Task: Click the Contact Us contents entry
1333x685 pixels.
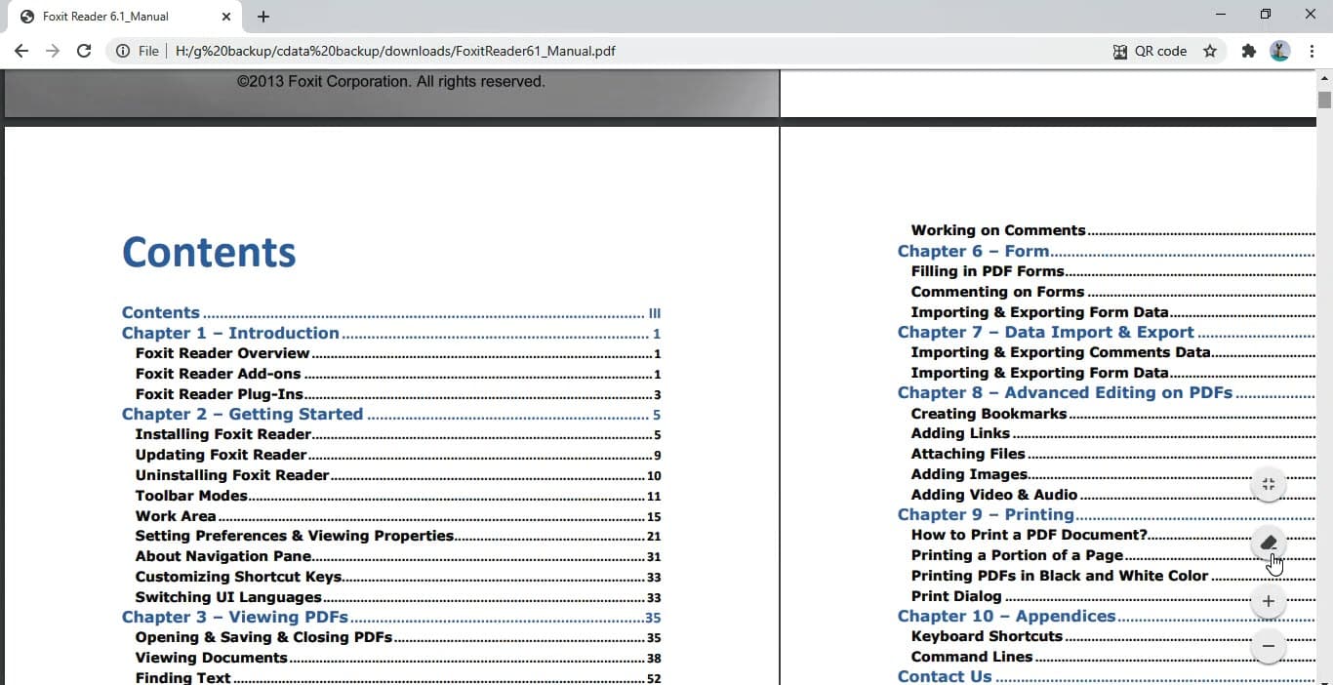Action: 944,675
